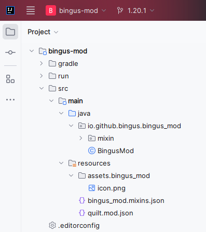Click the mixin package icon
This screenshot has width=206, height=232.
92,138
